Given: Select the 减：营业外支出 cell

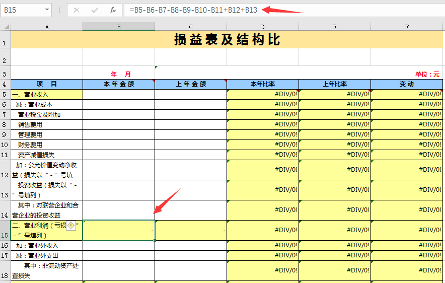Looking at the screenshot, I should [x=47, y=255].
